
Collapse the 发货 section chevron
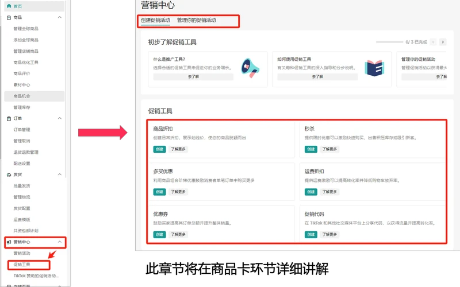pos(60,174)
